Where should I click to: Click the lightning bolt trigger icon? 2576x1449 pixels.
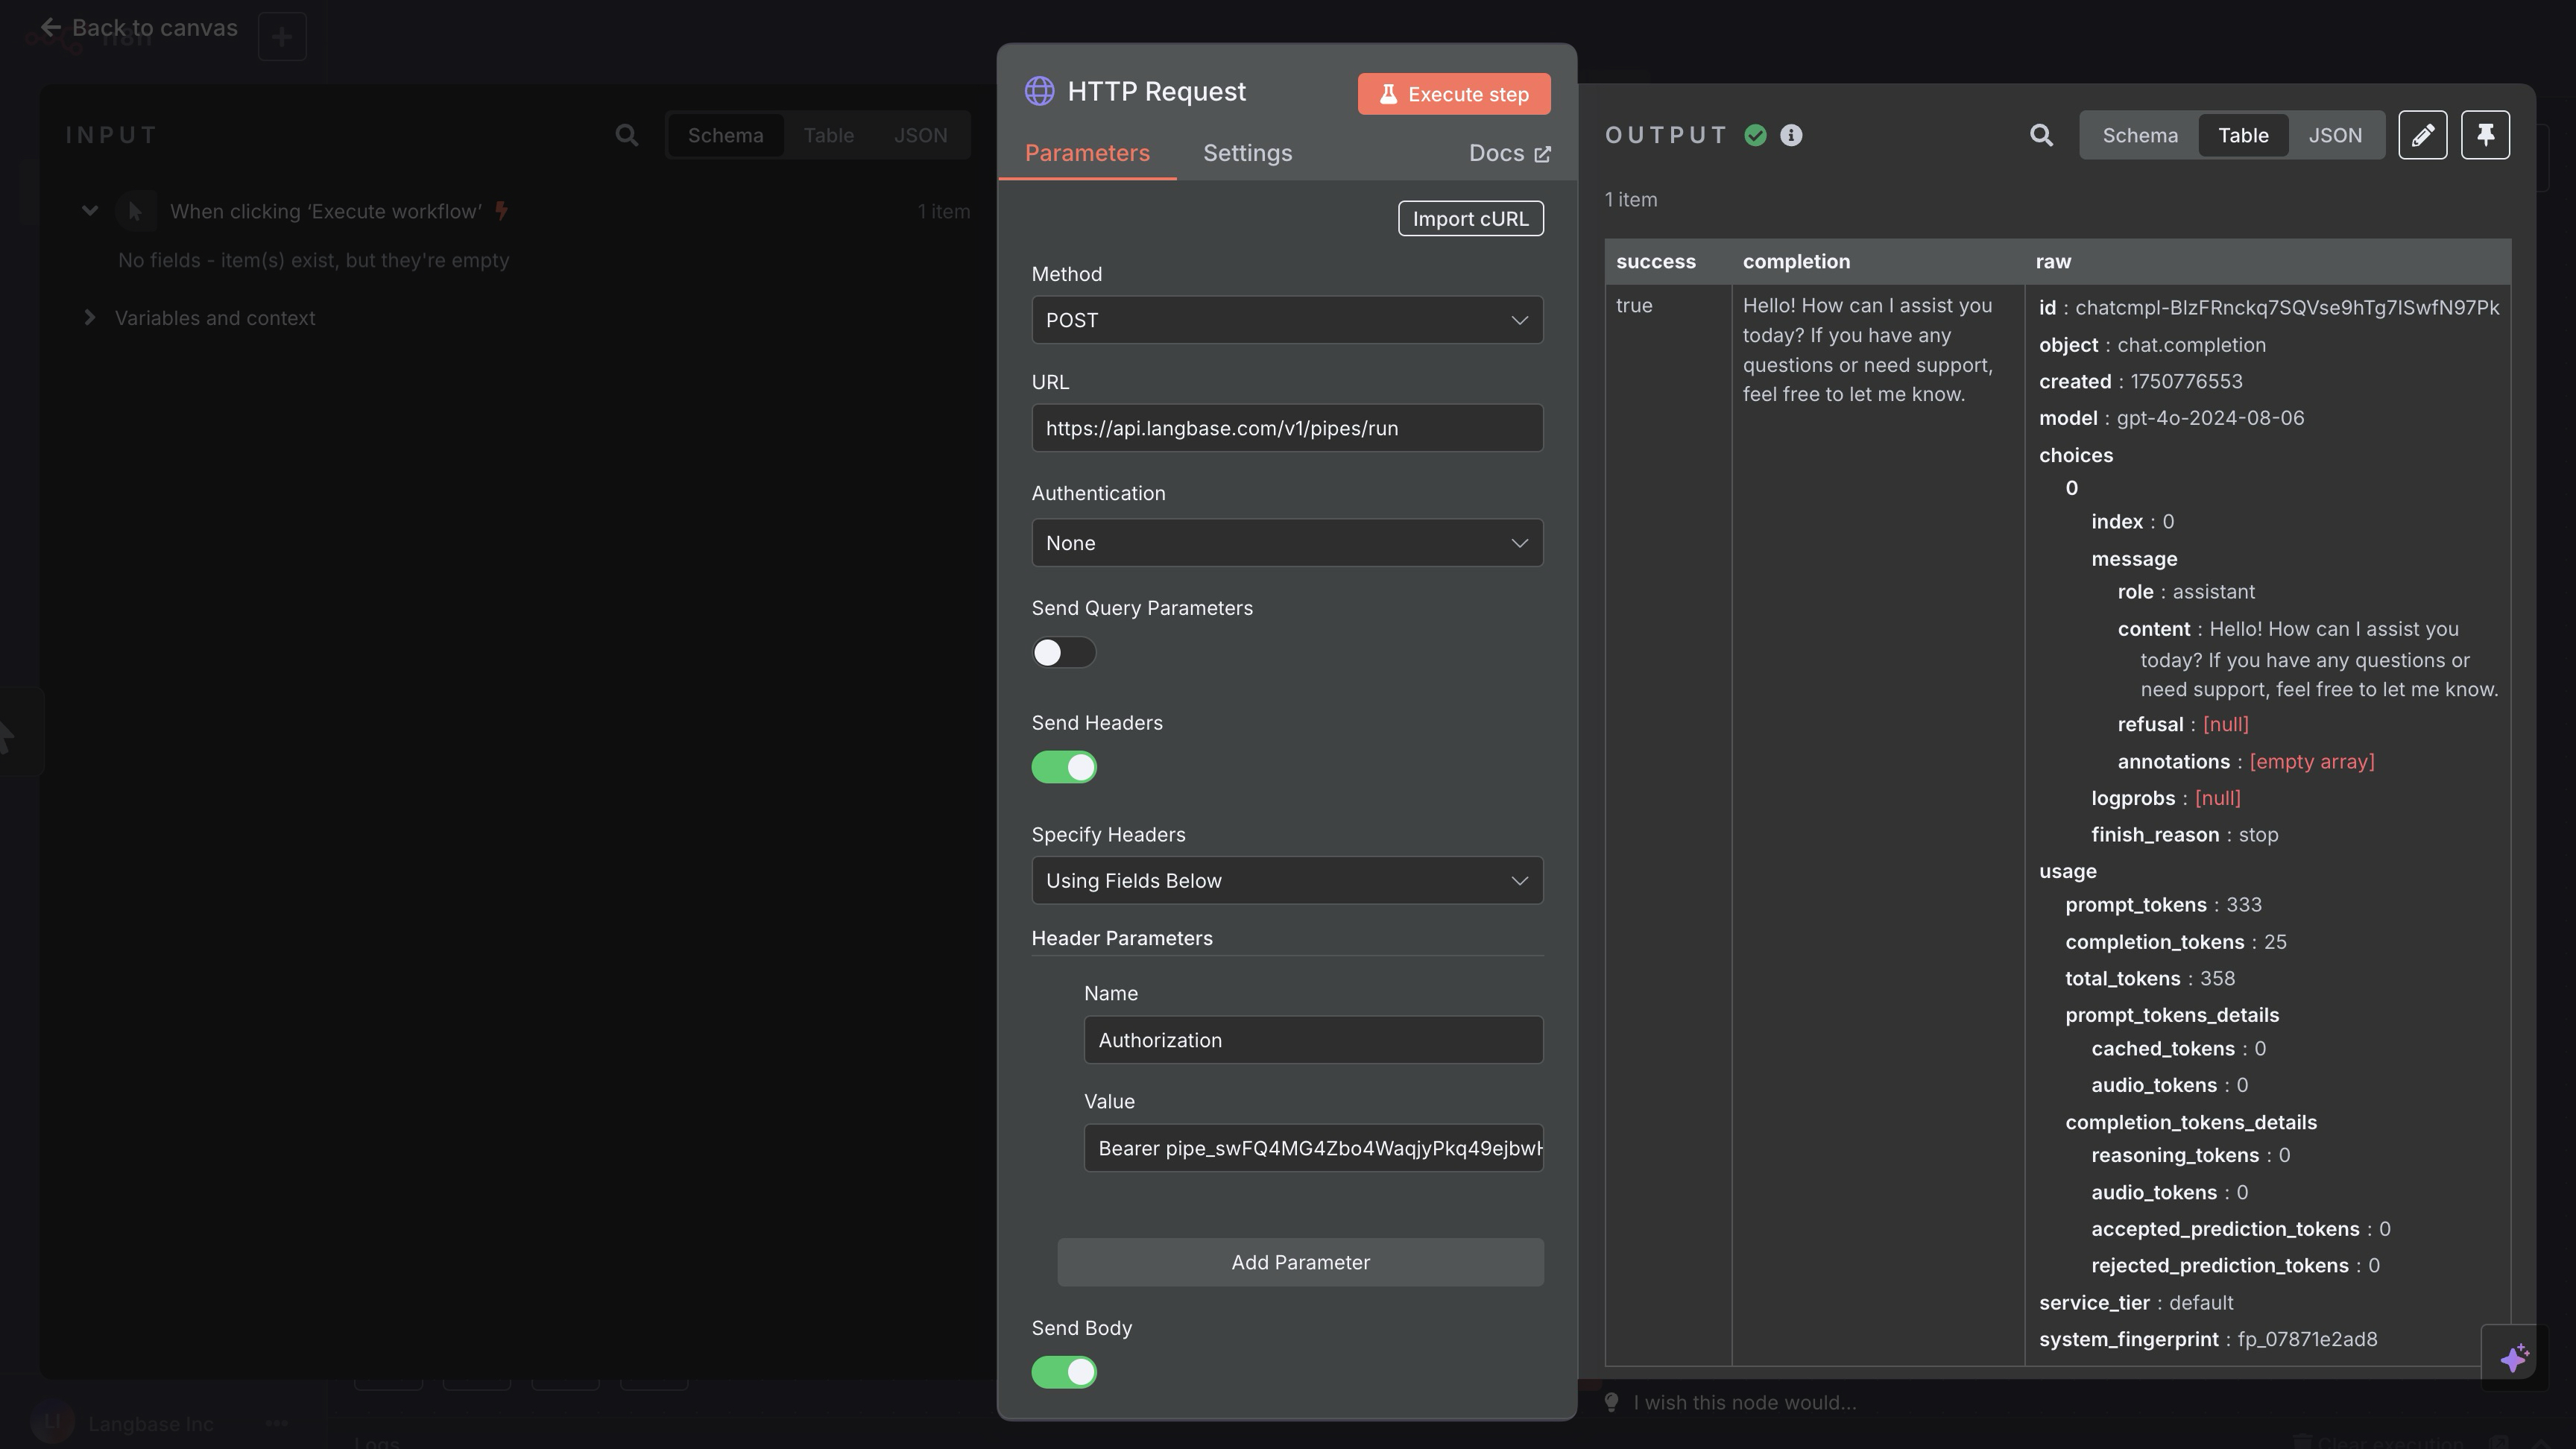tap(502, 211)
